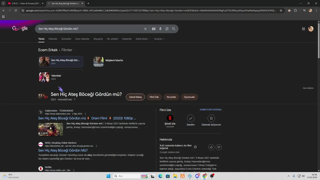The height and width of the screenshot is (180, 320).
Task: Open more options for Dailymotion result
Action: [85, 114]
